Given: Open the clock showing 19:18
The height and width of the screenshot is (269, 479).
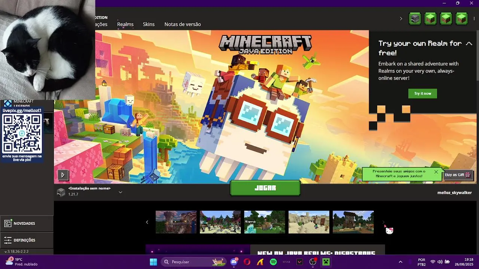Looking at the screenshot, I should pos(464,262).
